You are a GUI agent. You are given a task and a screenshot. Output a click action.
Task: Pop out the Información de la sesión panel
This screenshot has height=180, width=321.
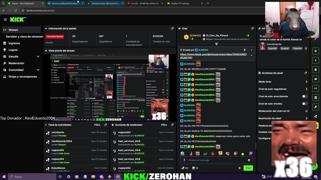[172, 28]
